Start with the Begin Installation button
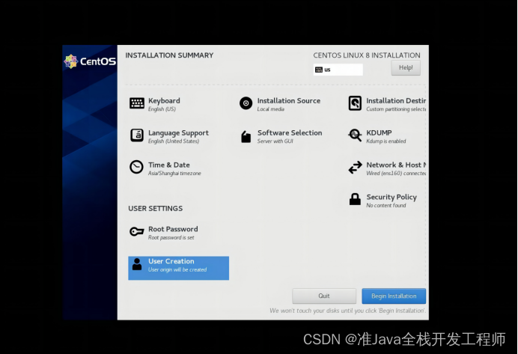 (394, 296)
